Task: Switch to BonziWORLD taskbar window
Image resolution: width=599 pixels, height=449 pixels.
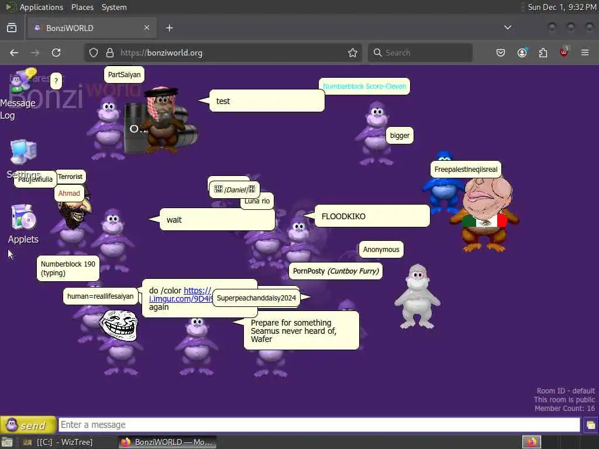Action: [x=167, y=442]
